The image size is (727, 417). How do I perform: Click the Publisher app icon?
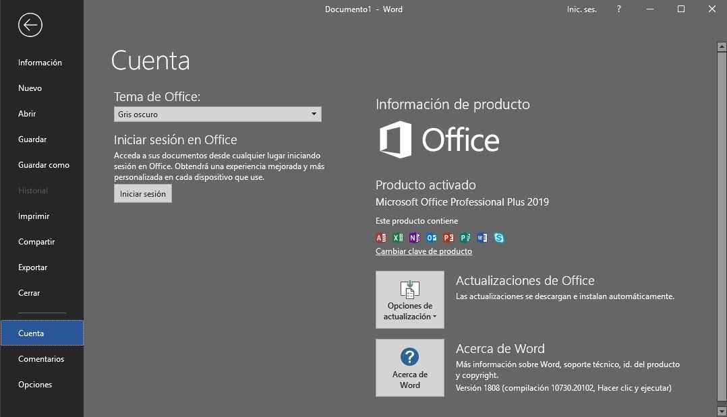coord(465,238)
